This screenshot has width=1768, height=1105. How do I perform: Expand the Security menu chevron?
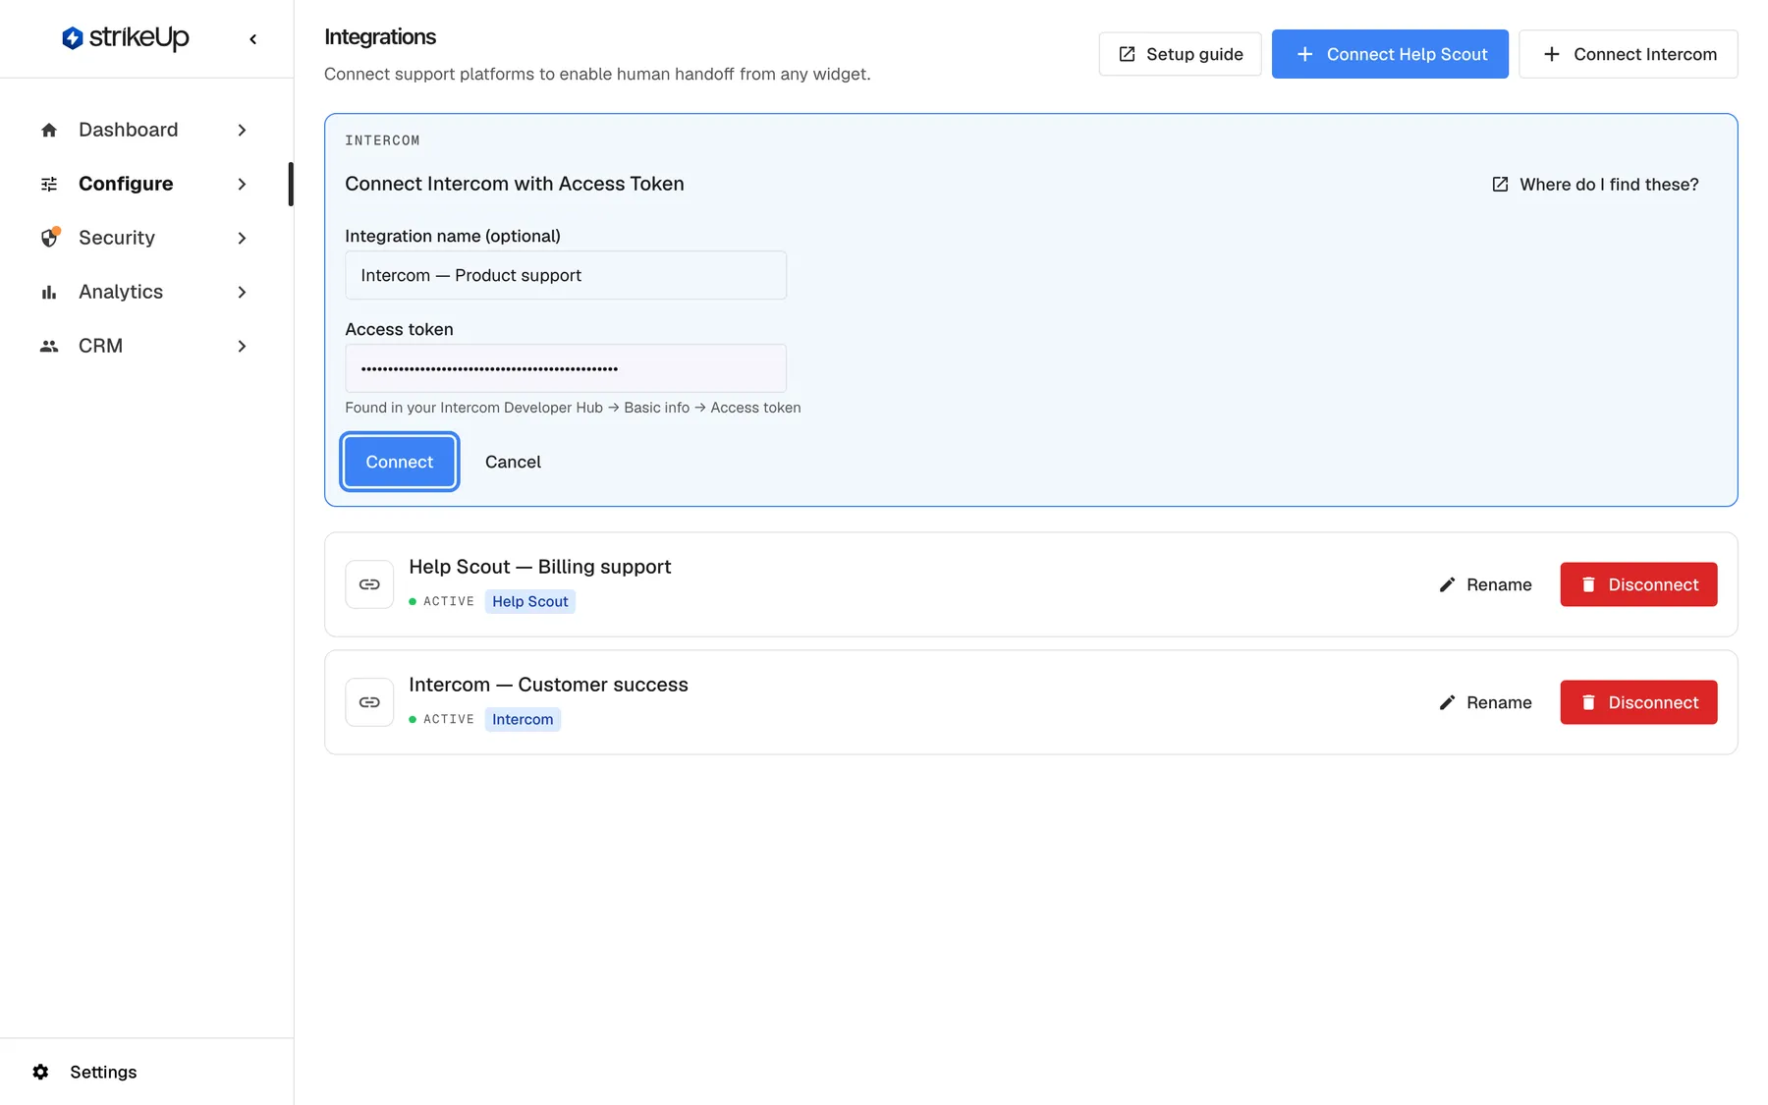point(242,238)
